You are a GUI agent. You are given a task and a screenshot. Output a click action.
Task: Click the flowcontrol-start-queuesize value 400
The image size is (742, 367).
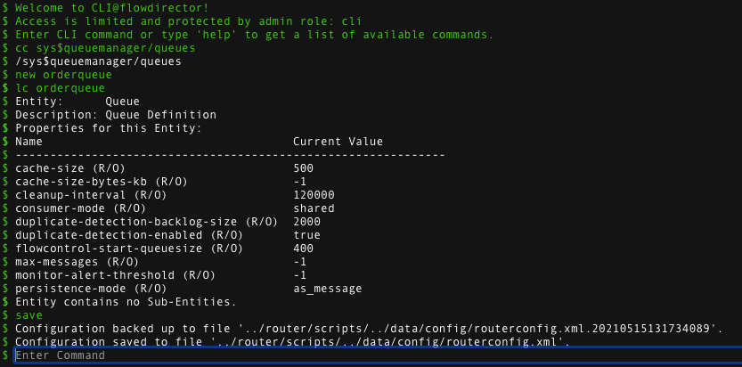click(x=303, y=249)
